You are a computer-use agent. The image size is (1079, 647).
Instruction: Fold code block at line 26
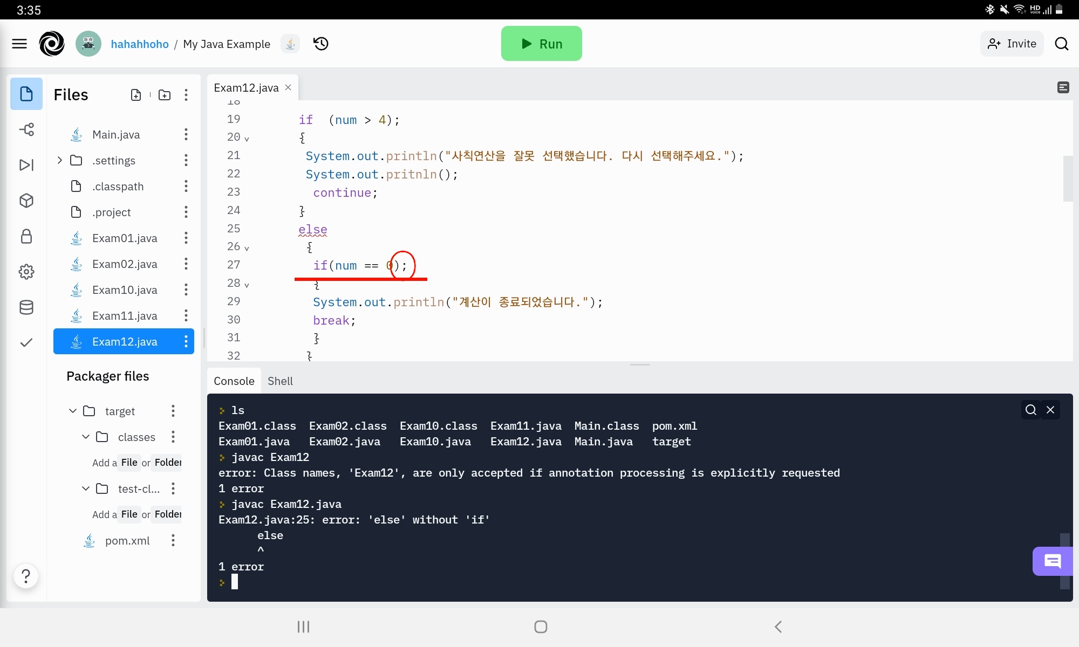247,249
